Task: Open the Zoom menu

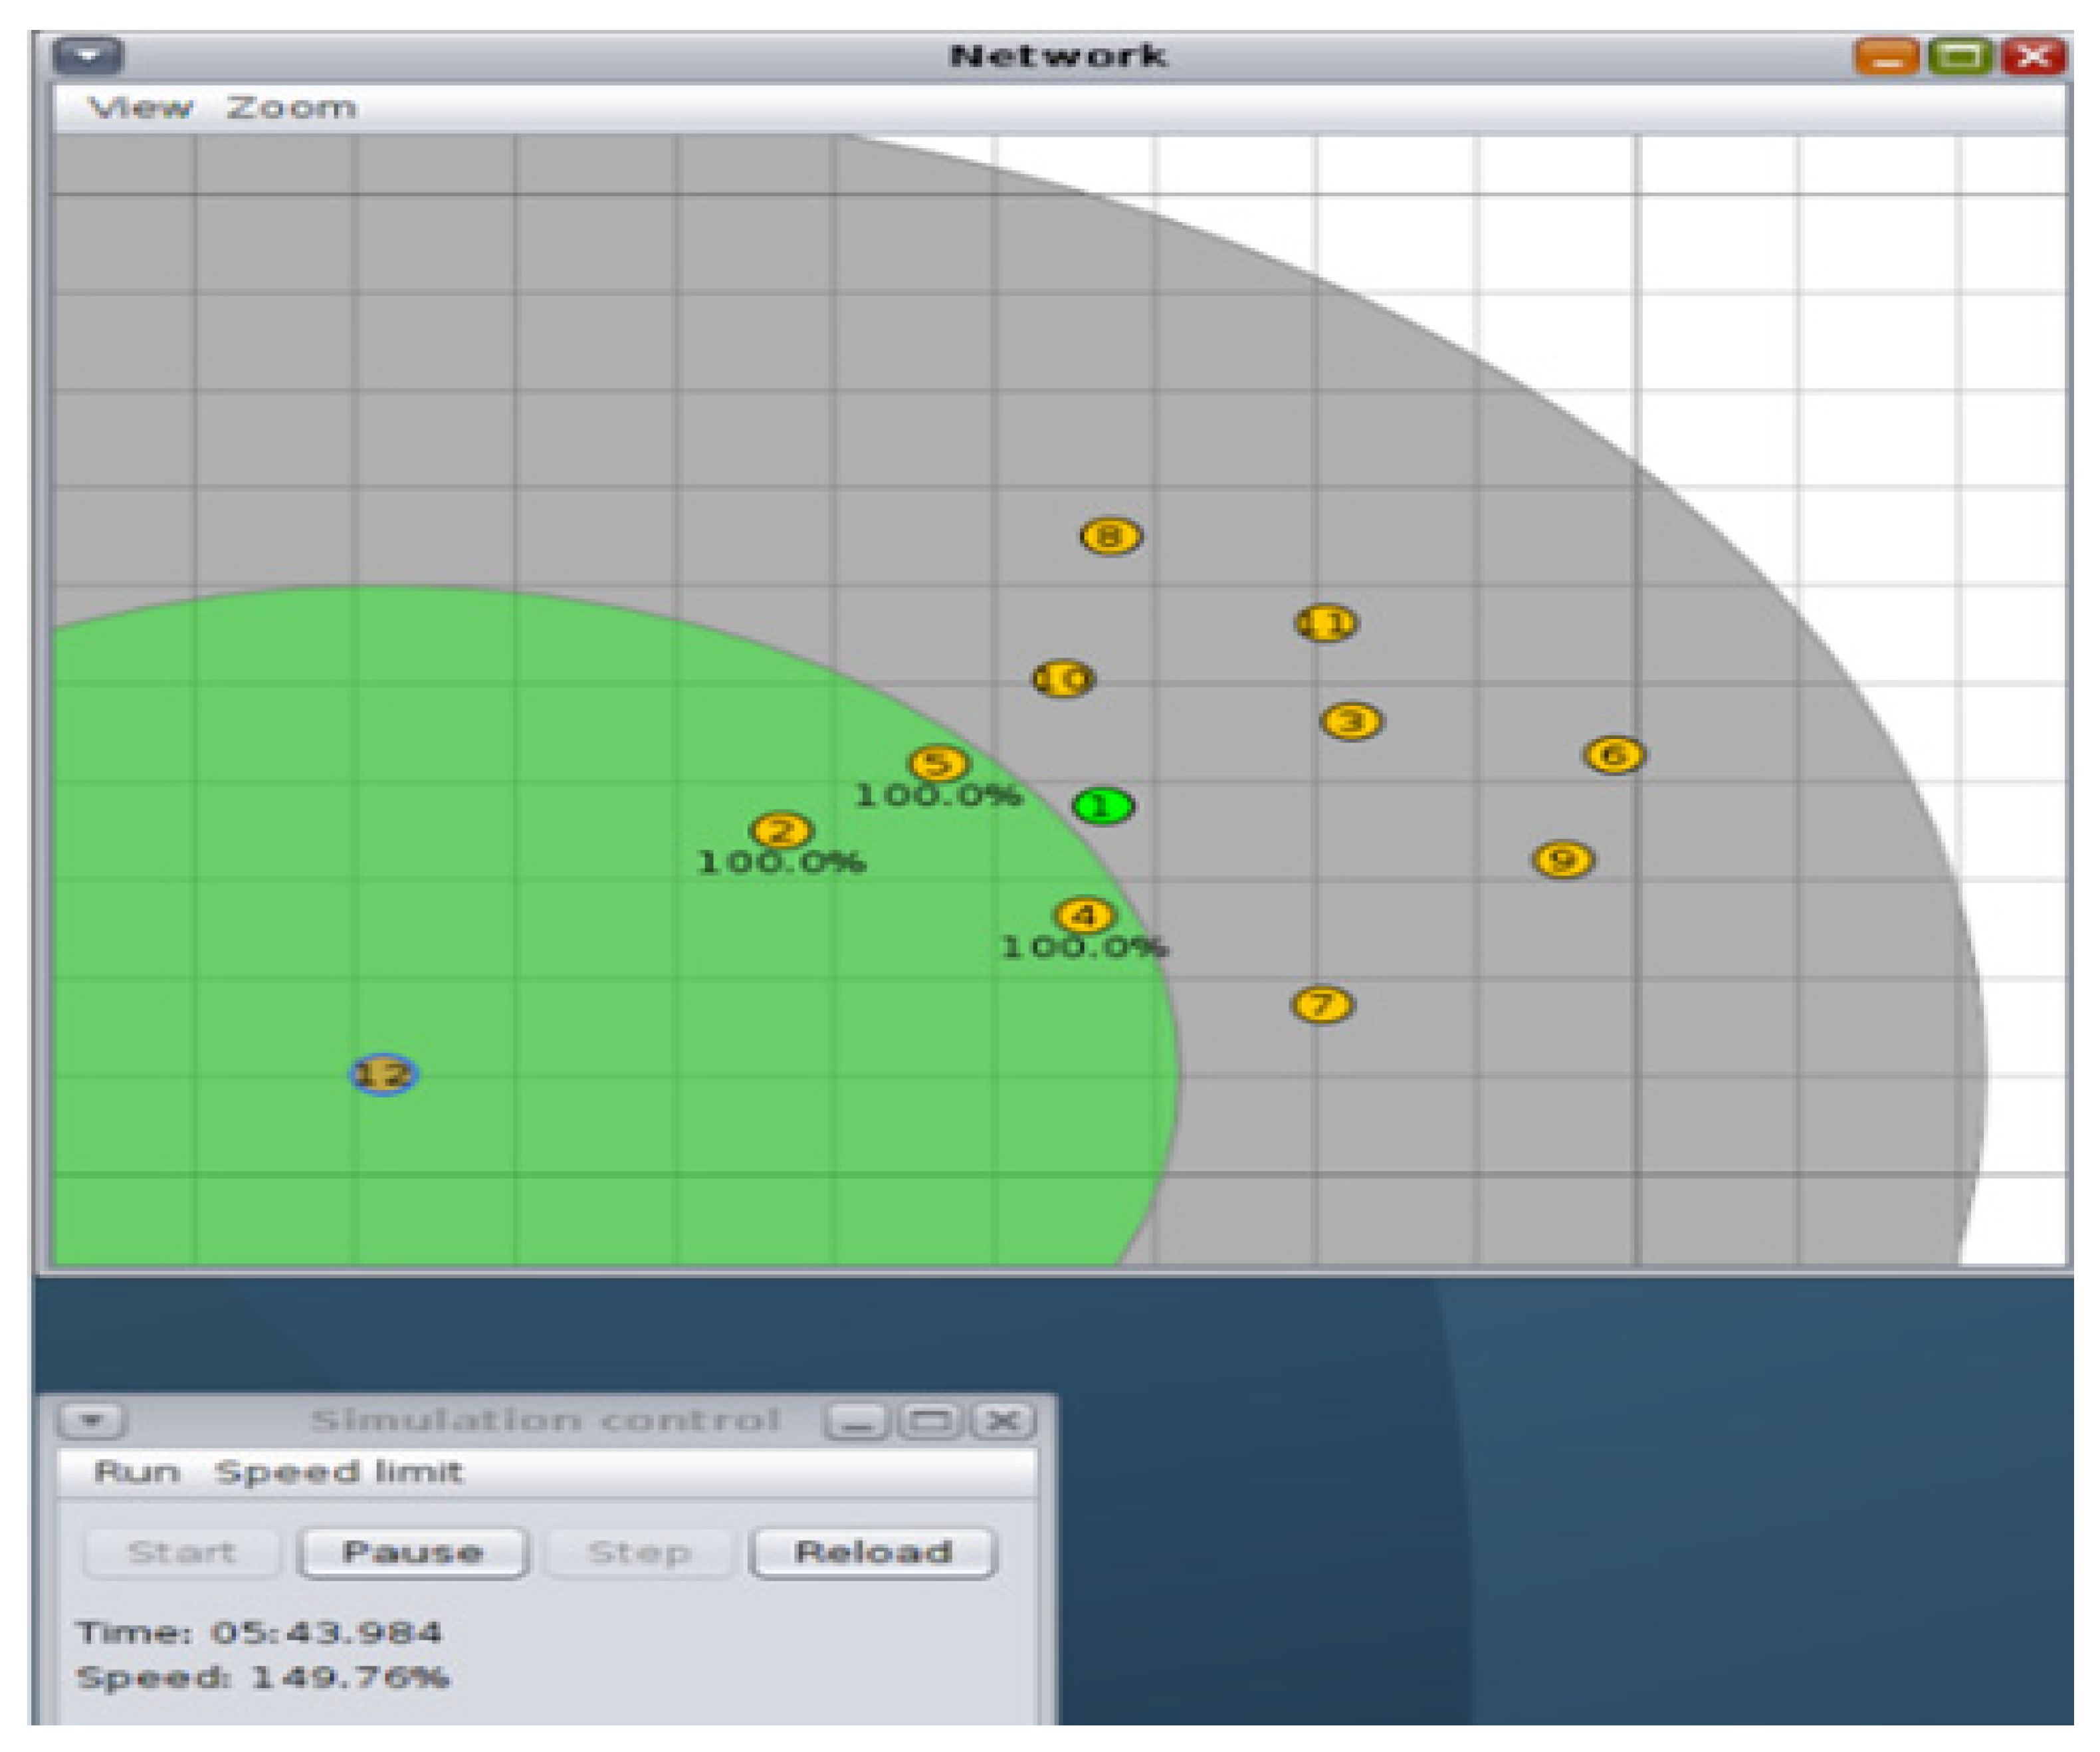Action: coord(291,108)
